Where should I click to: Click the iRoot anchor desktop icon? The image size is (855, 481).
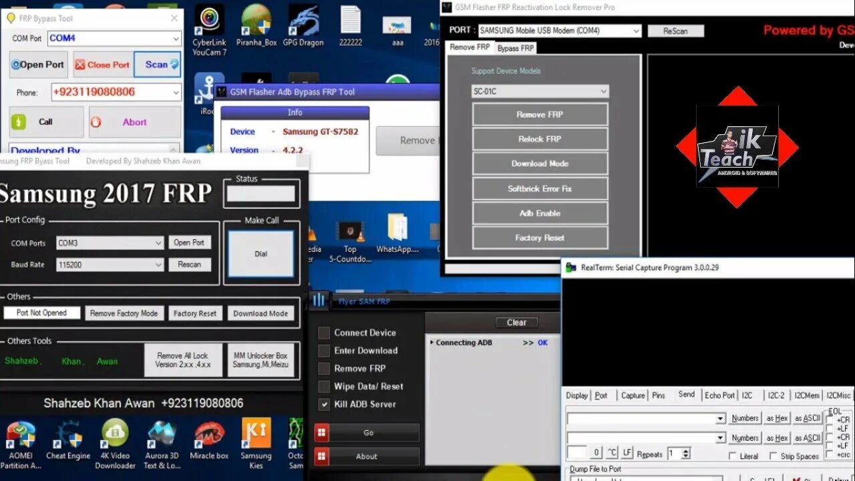pyautogui.click(x=208, y=94)
